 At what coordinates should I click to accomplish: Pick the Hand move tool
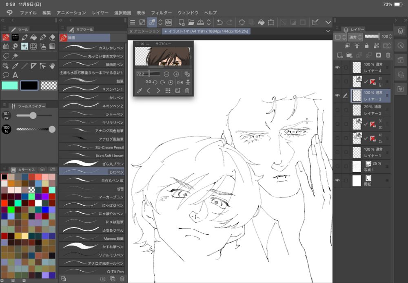(x=52, y=66)
